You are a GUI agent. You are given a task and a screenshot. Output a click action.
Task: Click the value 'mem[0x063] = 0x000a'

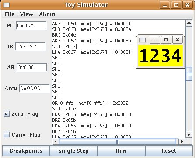tap(106, 29)
